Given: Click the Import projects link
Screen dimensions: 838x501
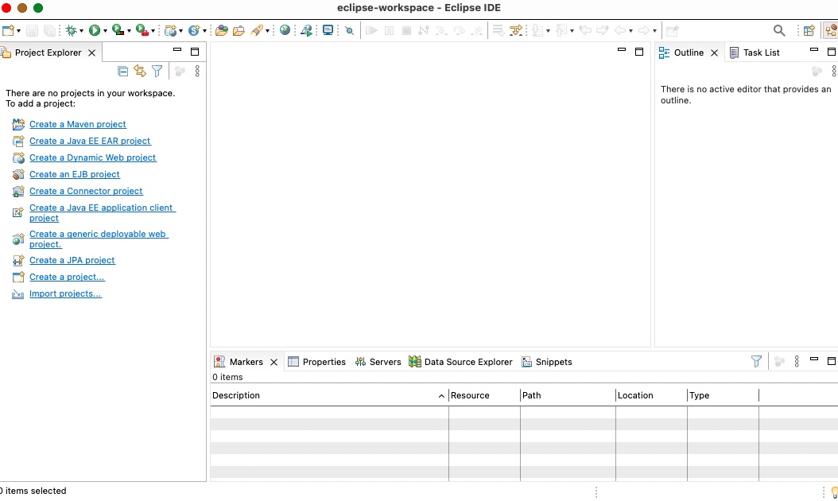Looking at the screenshot, I should [65, 293].
